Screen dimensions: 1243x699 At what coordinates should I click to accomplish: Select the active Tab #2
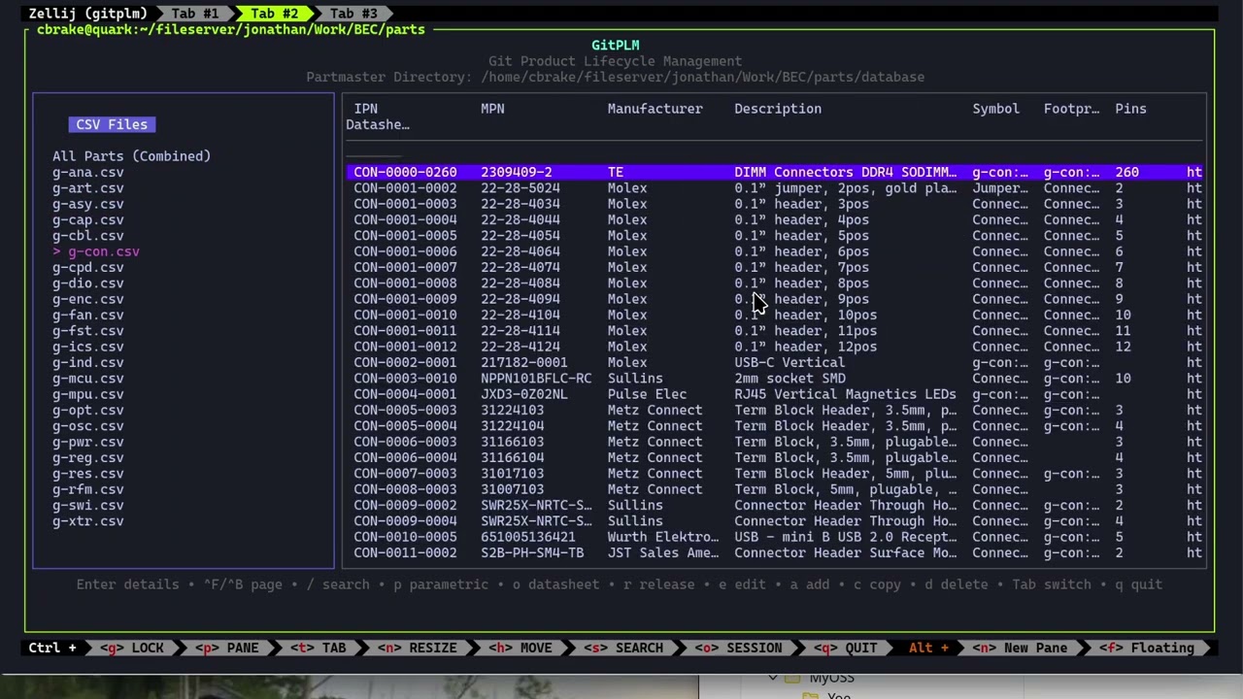(275, 14)
